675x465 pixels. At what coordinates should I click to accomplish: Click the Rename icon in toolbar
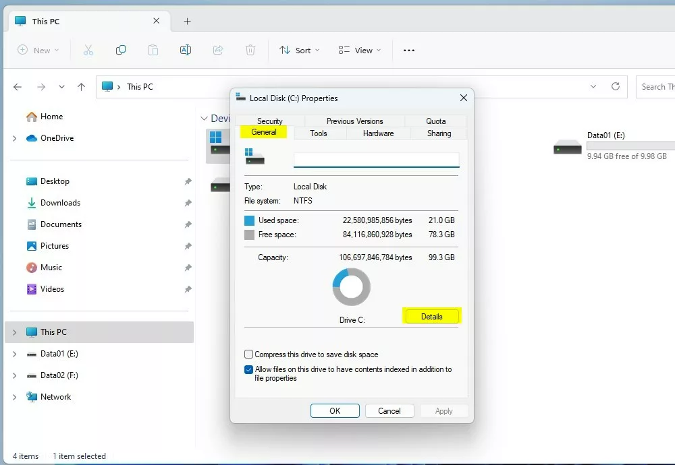click(x=186, y=51)
